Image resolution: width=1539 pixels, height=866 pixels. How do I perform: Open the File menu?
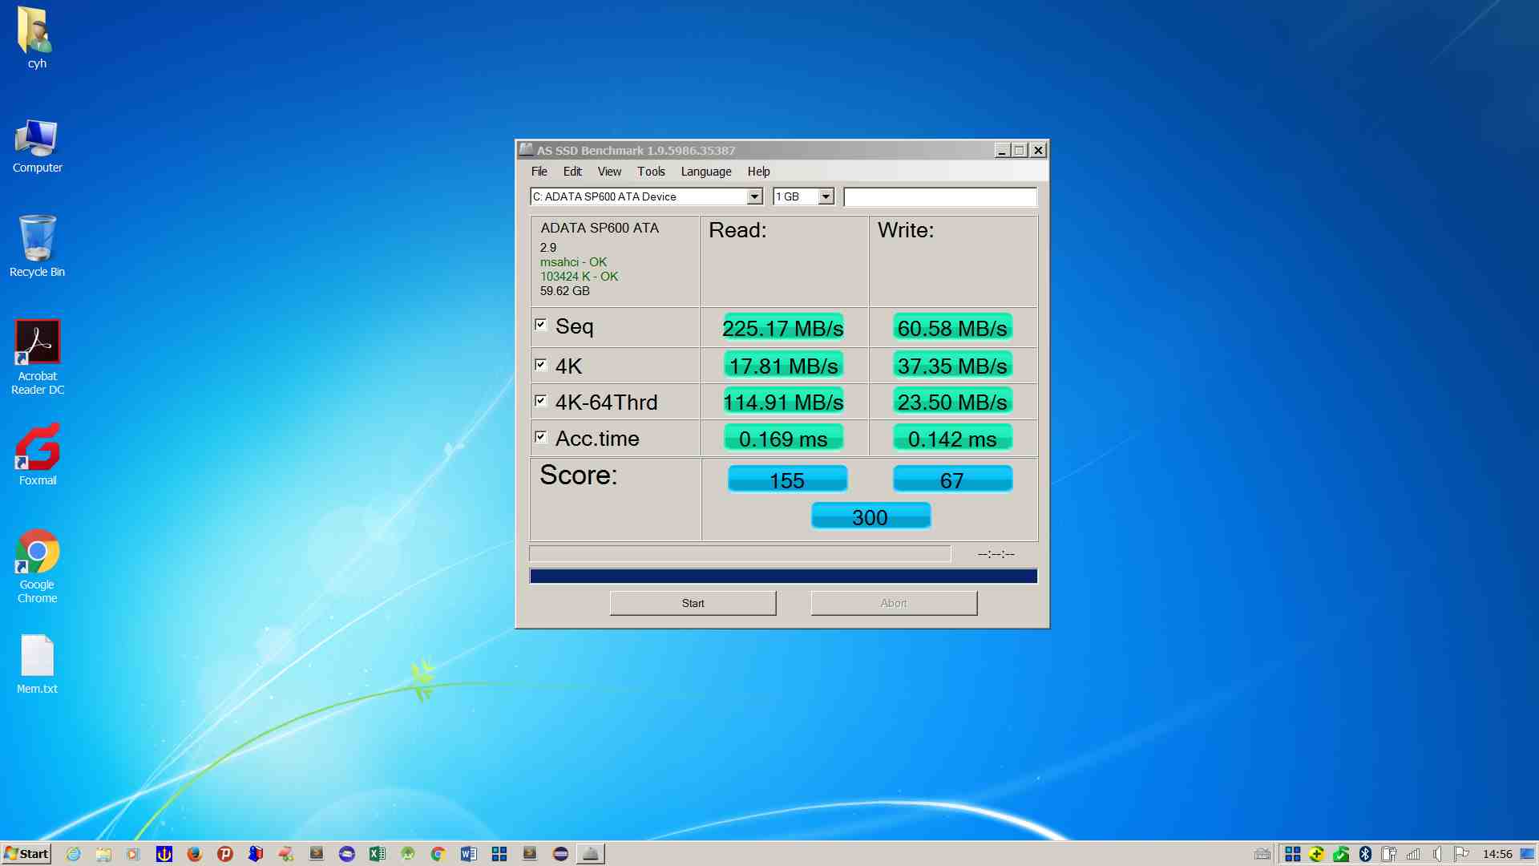[539, 172]
